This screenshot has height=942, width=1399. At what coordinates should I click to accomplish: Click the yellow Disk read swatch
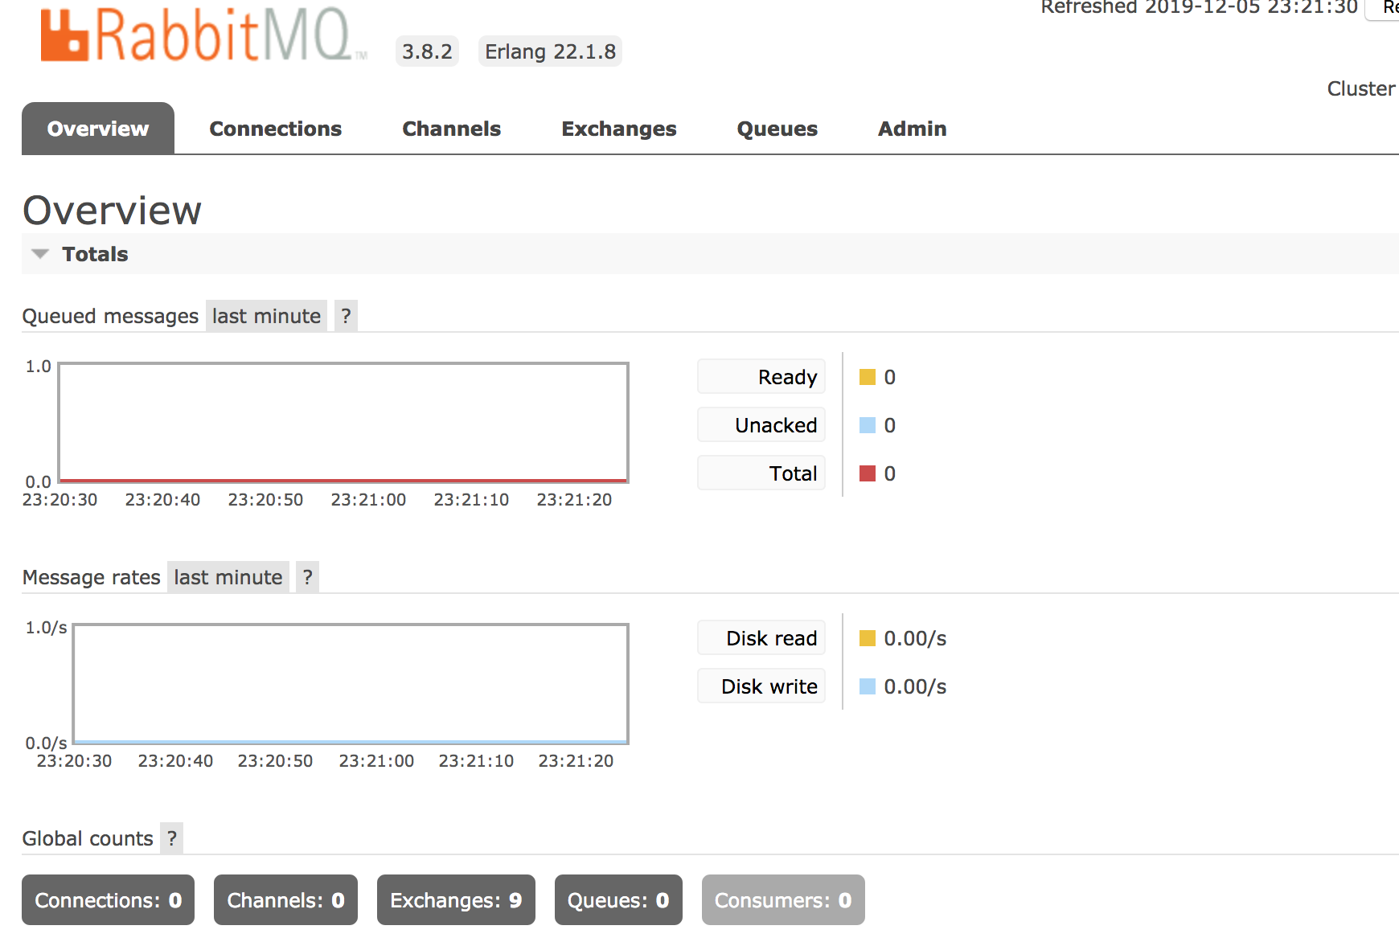click(868, 638)
